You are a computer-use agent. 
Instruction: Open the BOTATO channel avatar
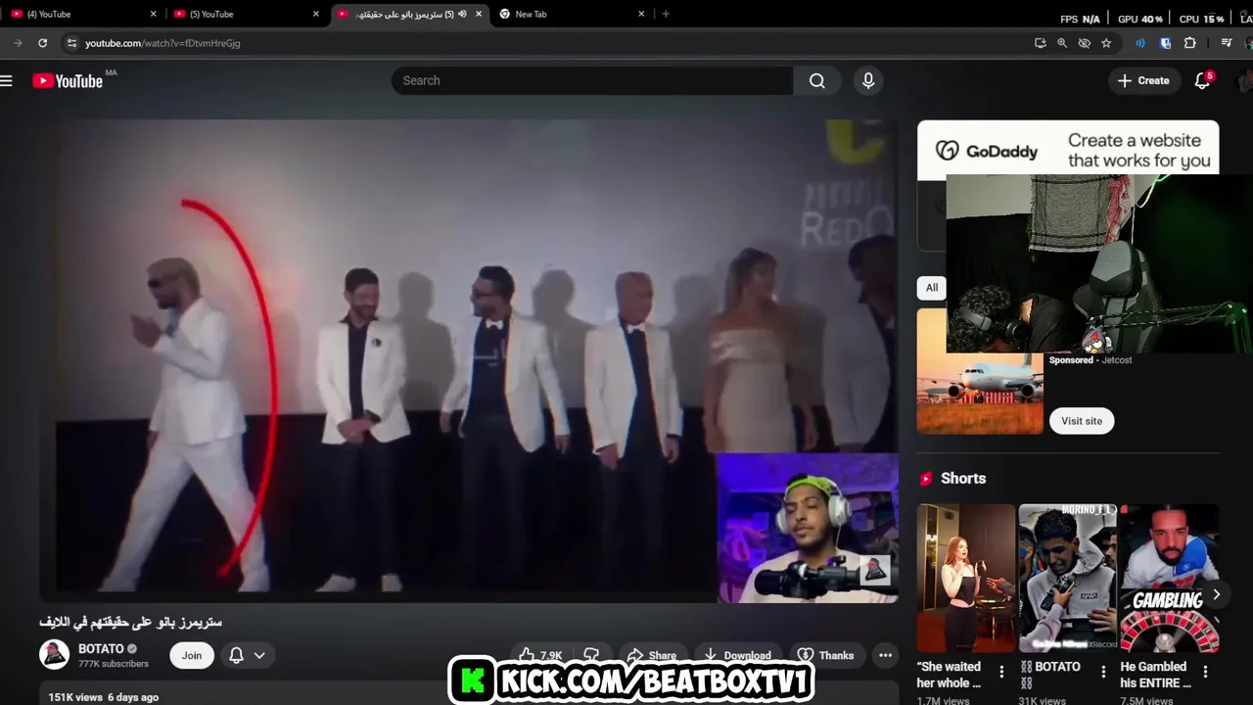[x=54, y=655]
